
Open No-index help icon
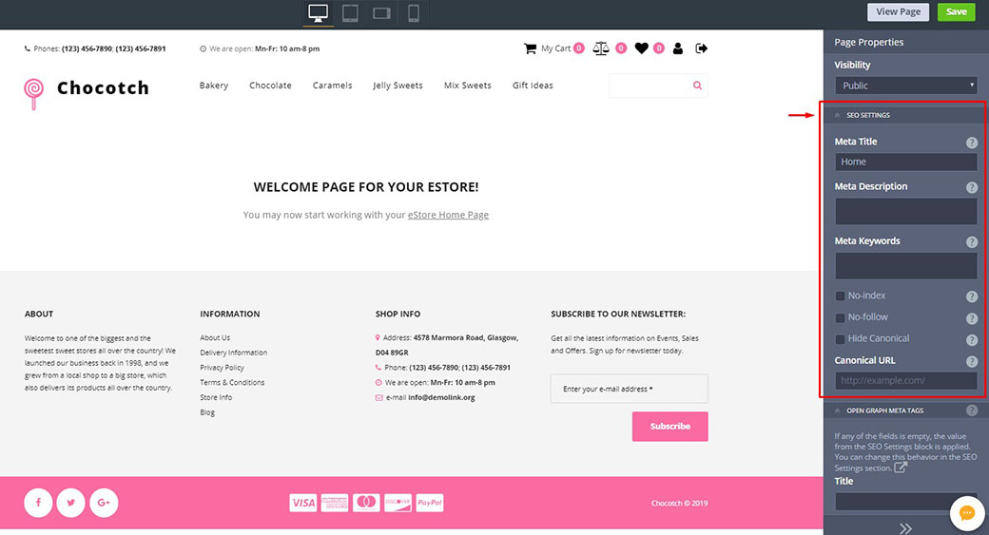[x=972, y=296]
